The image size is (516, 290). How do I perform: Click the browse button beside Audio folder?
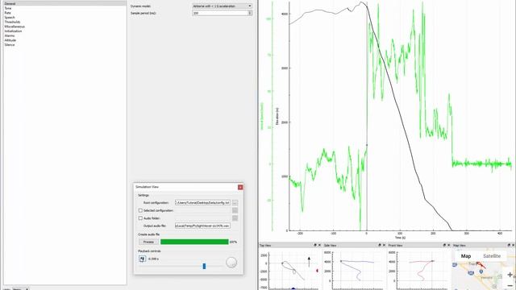(235, 218)
